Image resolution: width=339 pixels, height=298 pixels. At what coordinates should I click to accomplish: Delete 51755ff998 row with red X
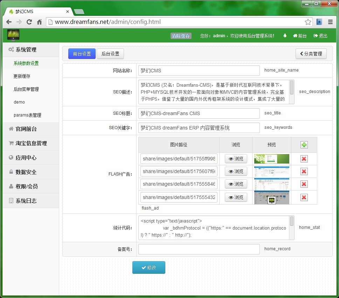(304, 159)
